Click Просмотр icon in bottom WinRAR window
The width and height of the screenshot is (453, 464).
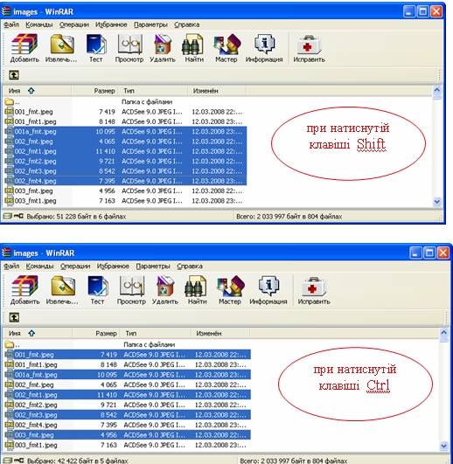(x=132, y=286)
